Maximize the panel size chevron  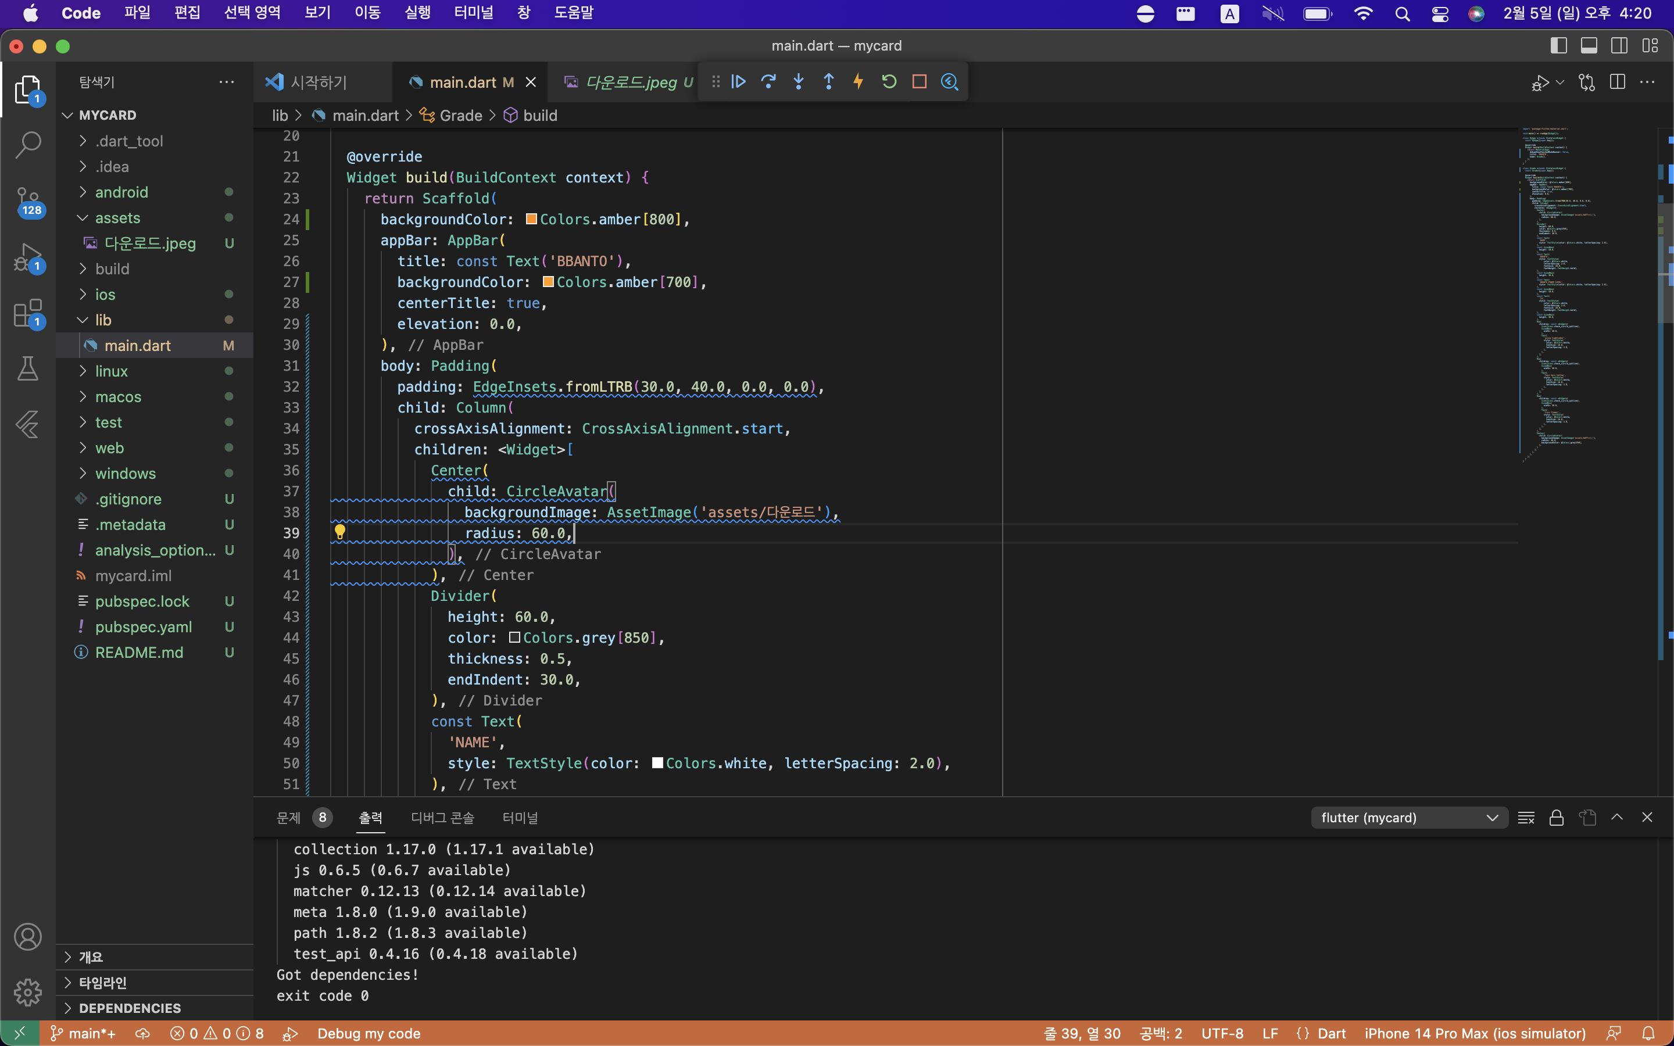[x=1616, y=817]
